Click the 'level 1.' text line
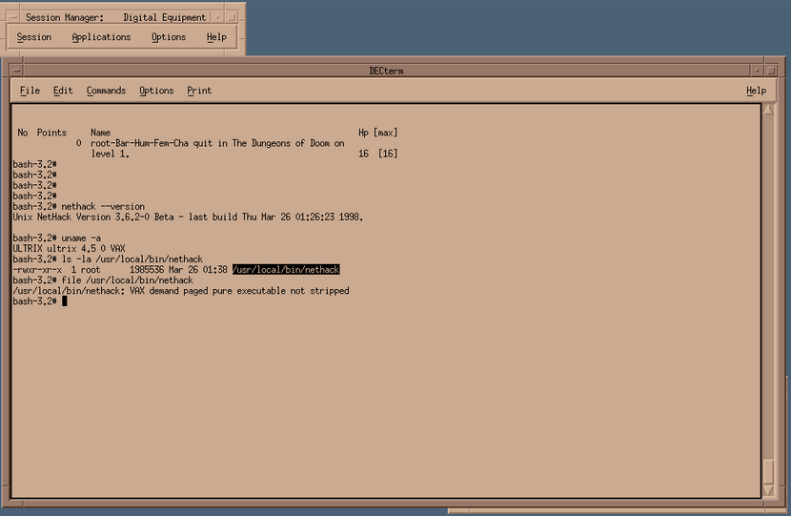791x516 pixels. [110, 154]
